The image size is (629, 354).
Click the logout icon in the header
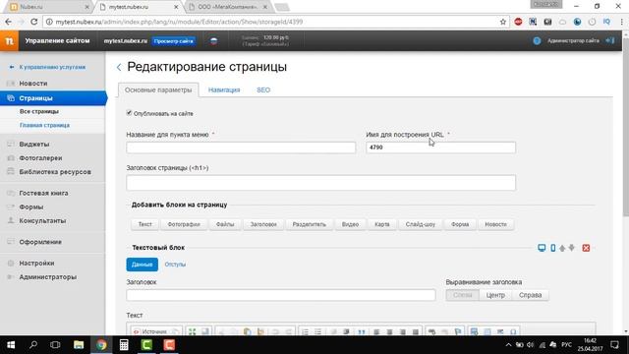(610, 40)
